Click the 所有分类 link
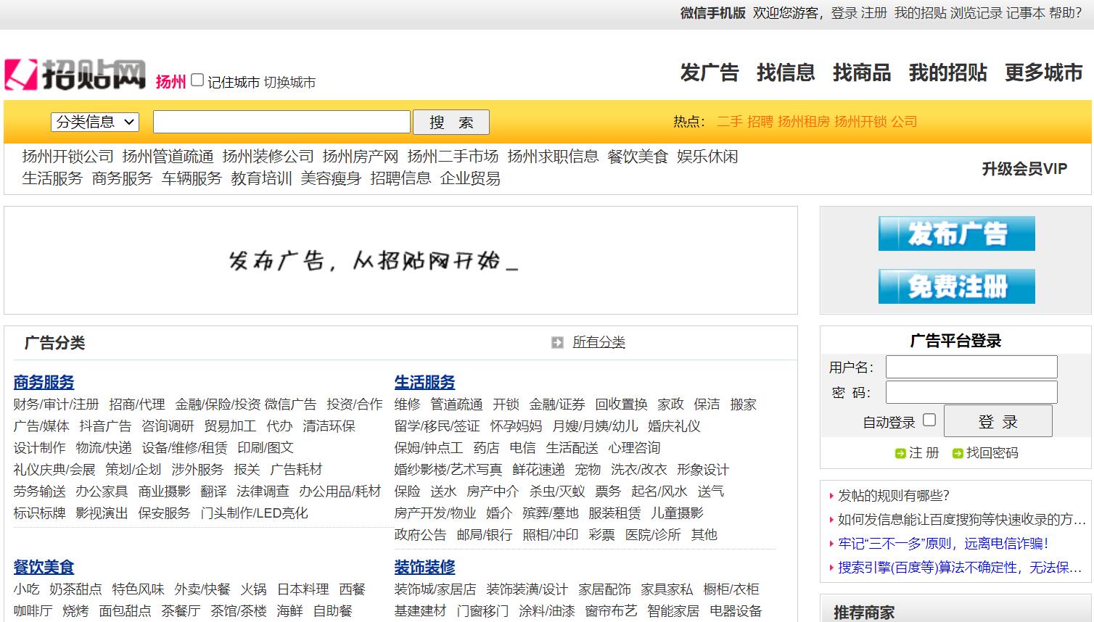 coord(599,342)
